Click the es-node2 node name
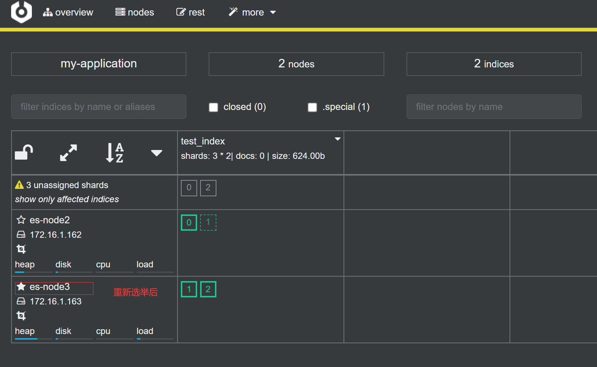597x367 pixels. pos(50,220)
